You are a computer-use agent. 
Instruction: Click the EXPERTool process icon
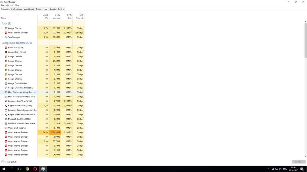click(x=6, y=47)
